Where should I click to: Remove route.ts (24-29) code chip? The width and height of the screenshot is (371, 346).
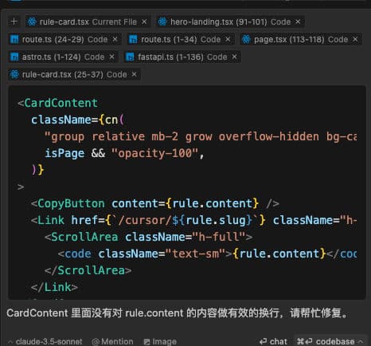click(x=115, y=39)
